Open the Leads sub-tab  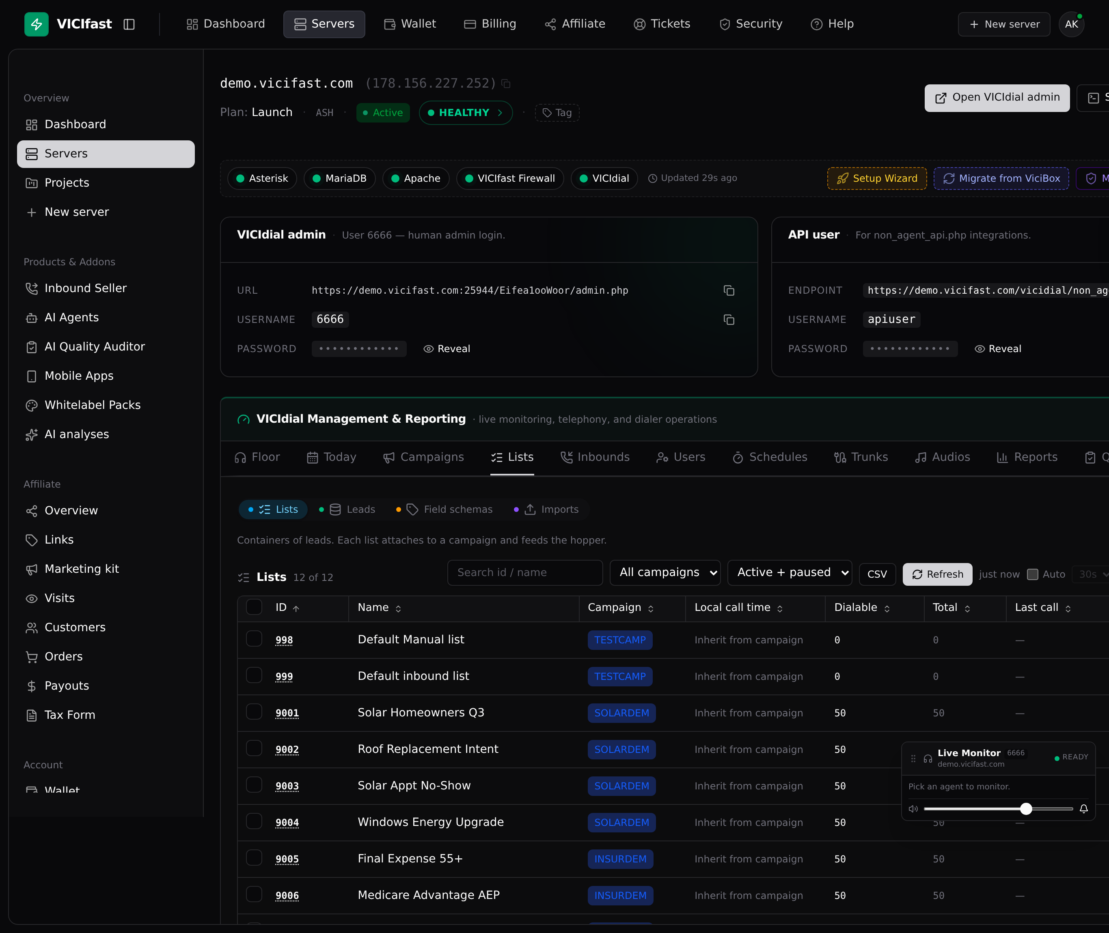347,510
